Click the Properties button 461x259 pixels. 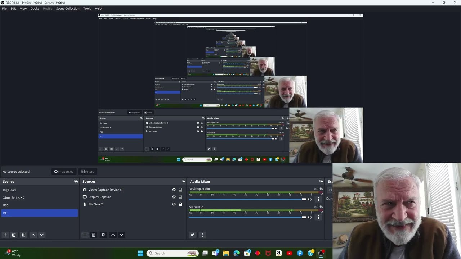click(64, 172)
